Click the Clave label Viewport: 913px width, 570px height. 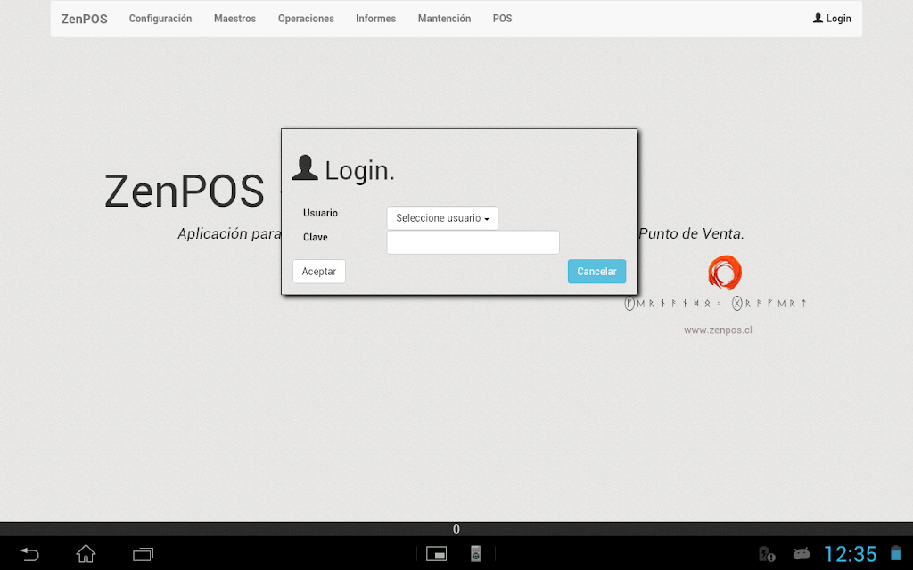click(x=315, y=237)
